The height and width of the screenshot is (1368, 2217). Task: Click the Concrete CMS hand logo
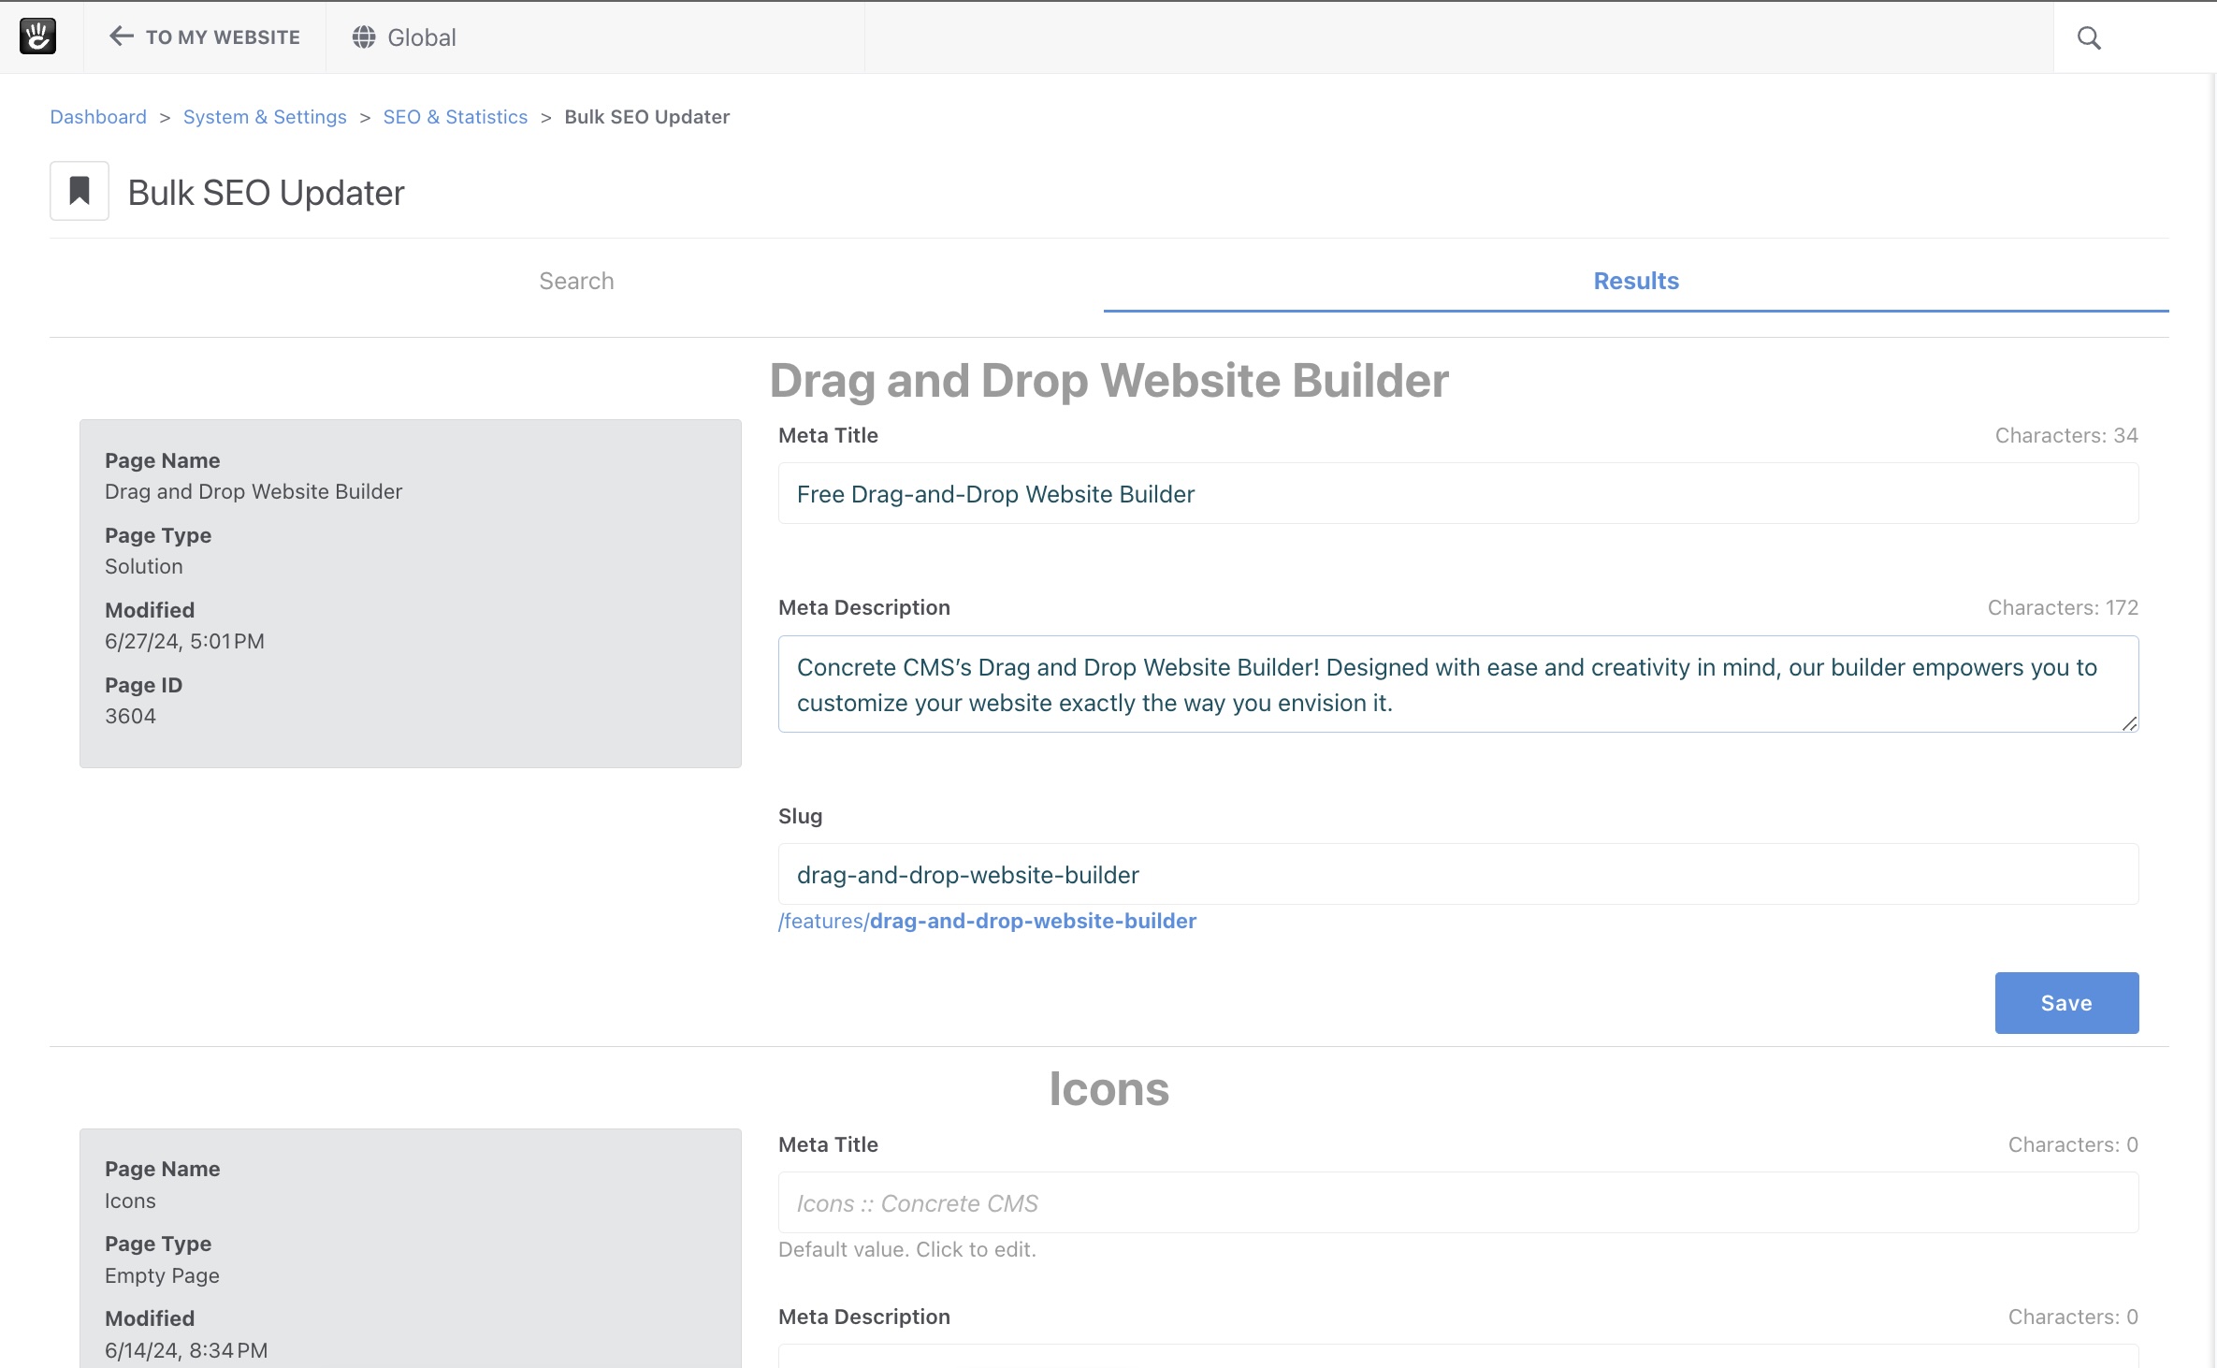(37, 36)
